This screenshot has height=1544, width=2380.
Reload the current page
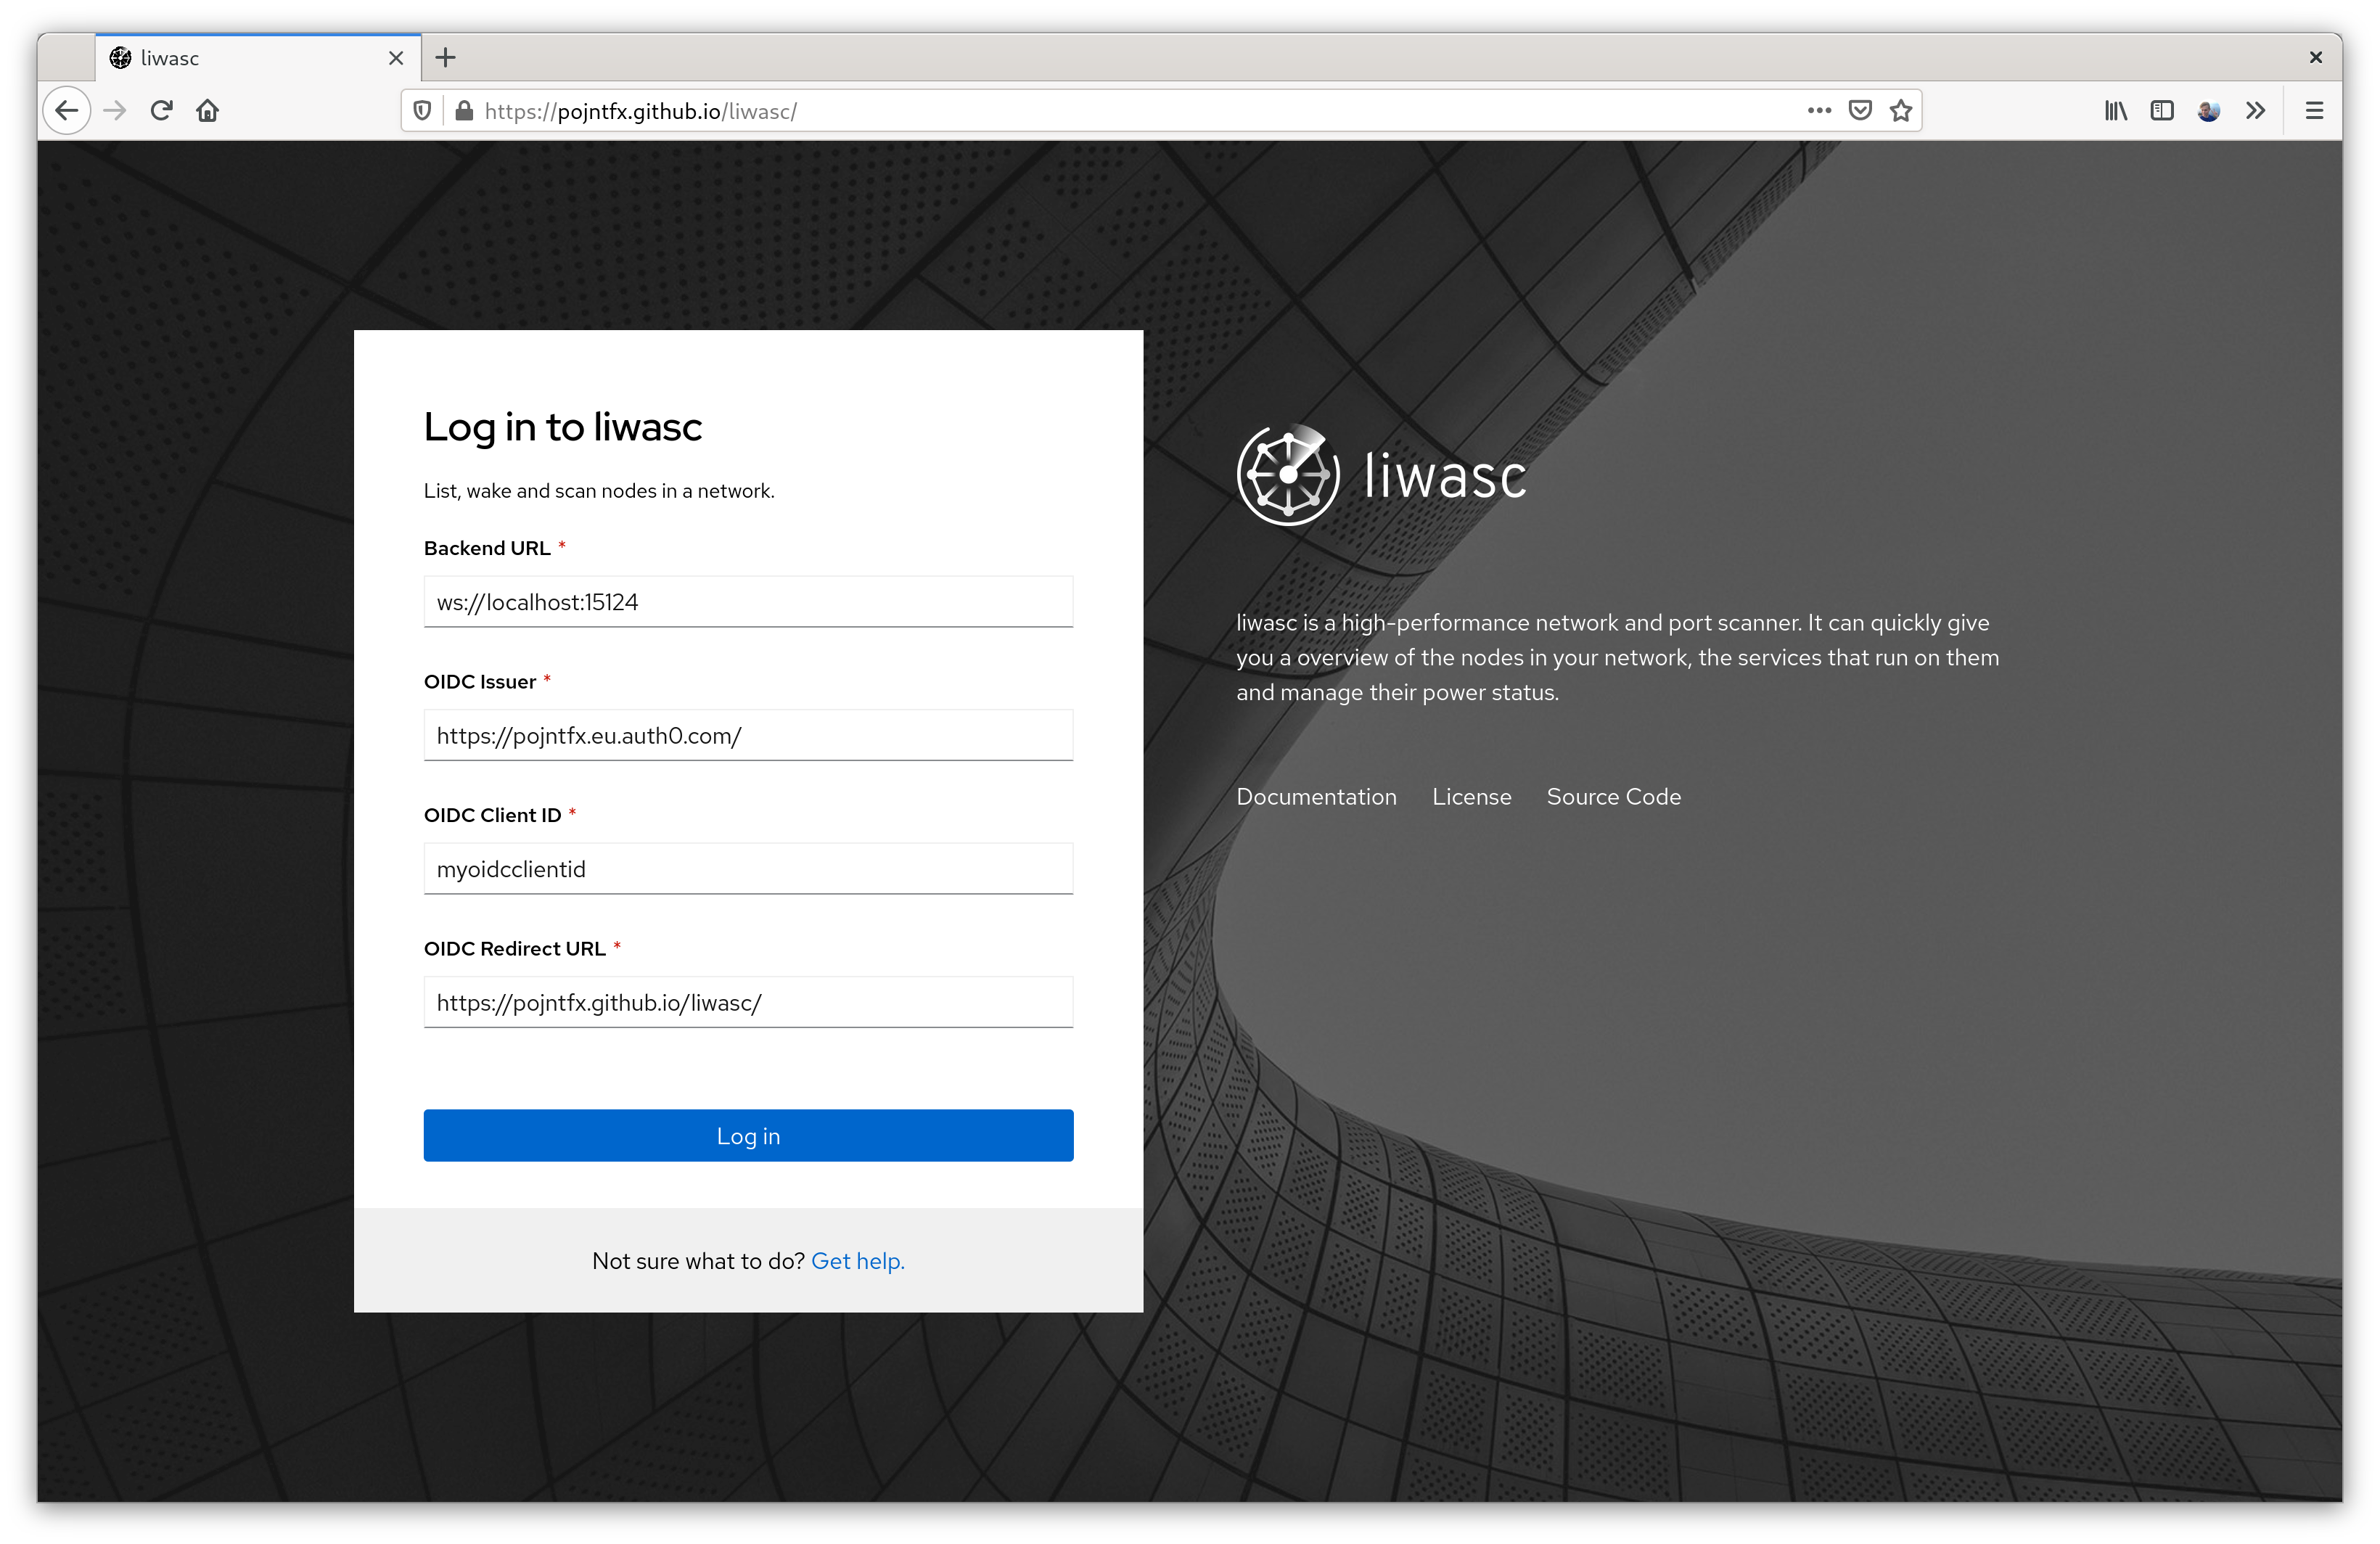(x=161, y=111)
